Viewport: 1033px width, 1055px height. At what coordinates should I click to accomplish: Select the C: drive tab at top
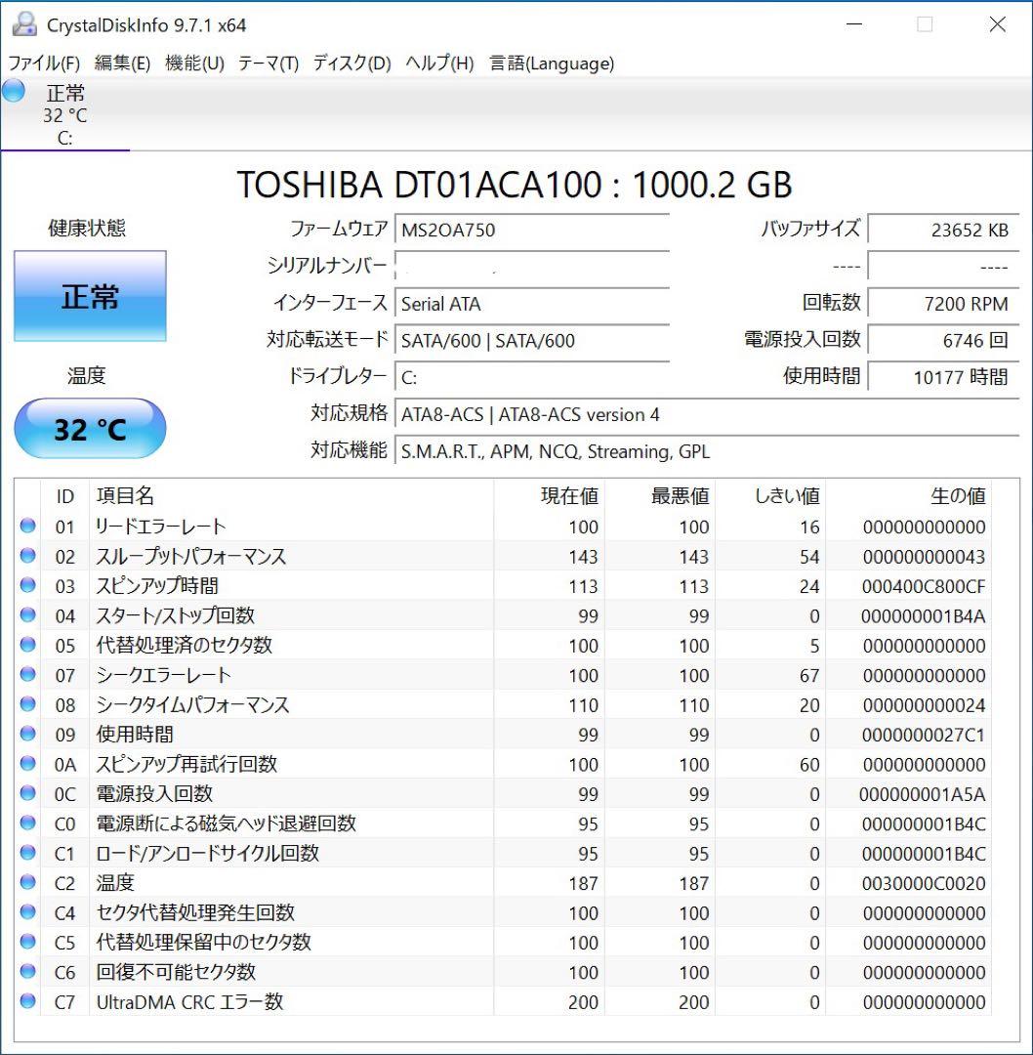(64, 116)
